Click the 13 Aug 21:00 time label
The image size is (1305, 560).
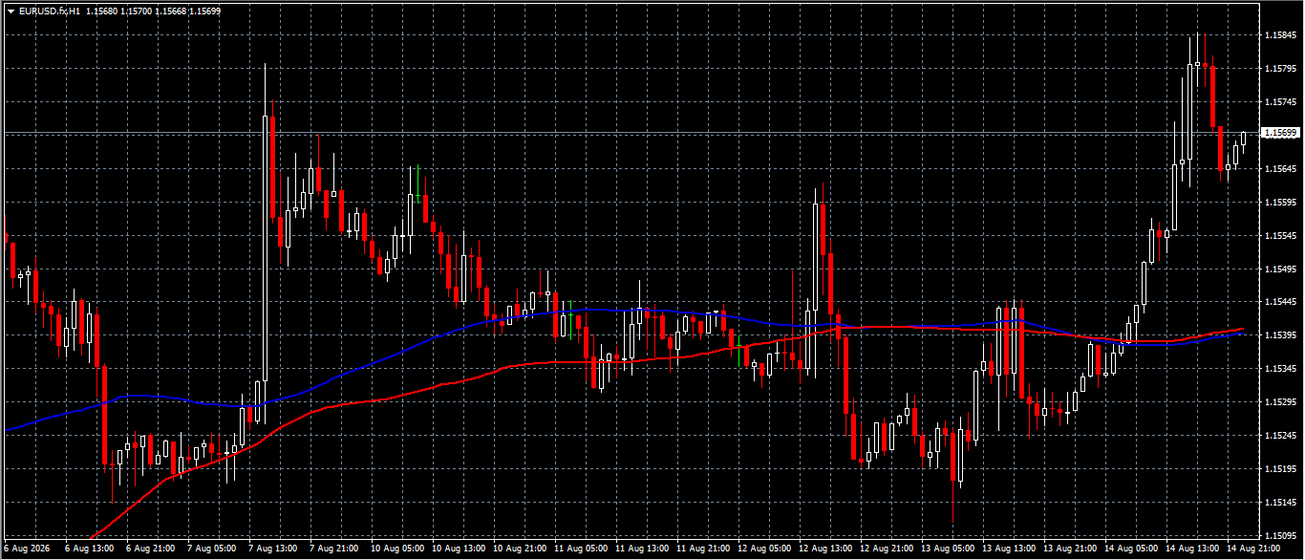1069,549
